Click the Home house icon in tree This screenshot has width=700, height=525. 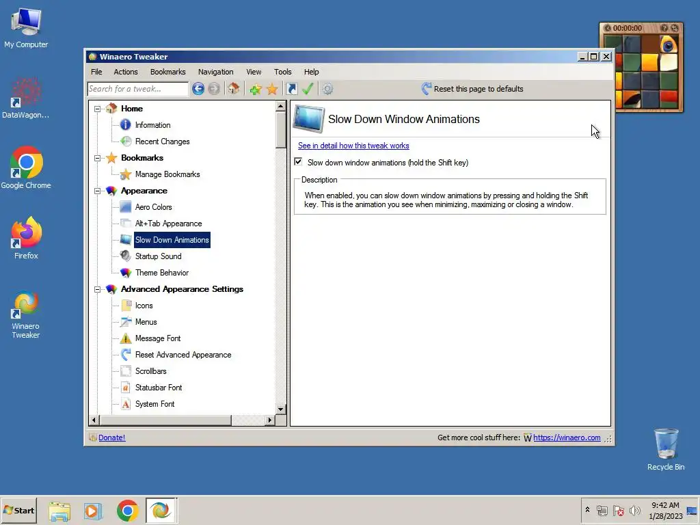[x=111, y=109]
